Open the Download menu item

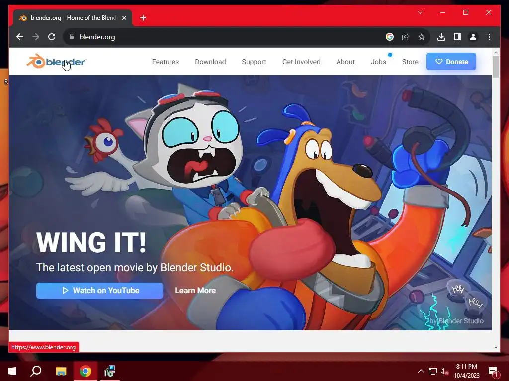210,62
